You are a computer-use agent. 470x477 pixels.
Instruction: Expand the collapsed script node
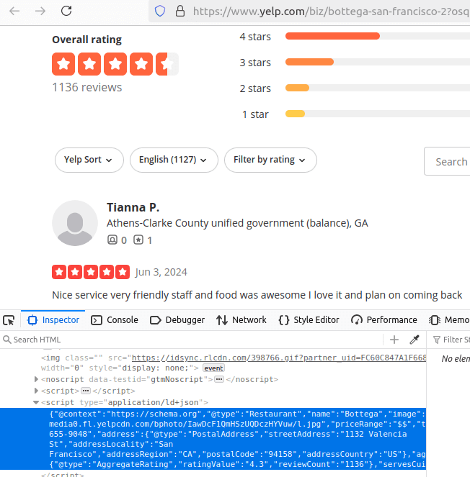36,391
